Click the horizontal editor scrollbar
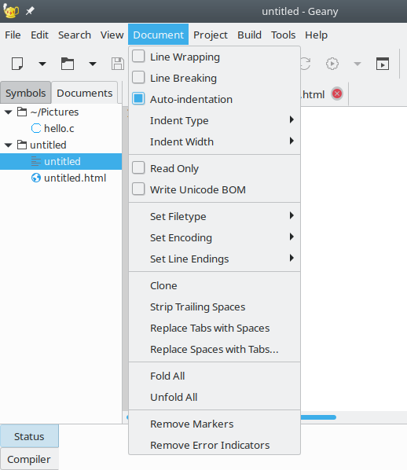This screenshot has height=470, width=407. 318,417
